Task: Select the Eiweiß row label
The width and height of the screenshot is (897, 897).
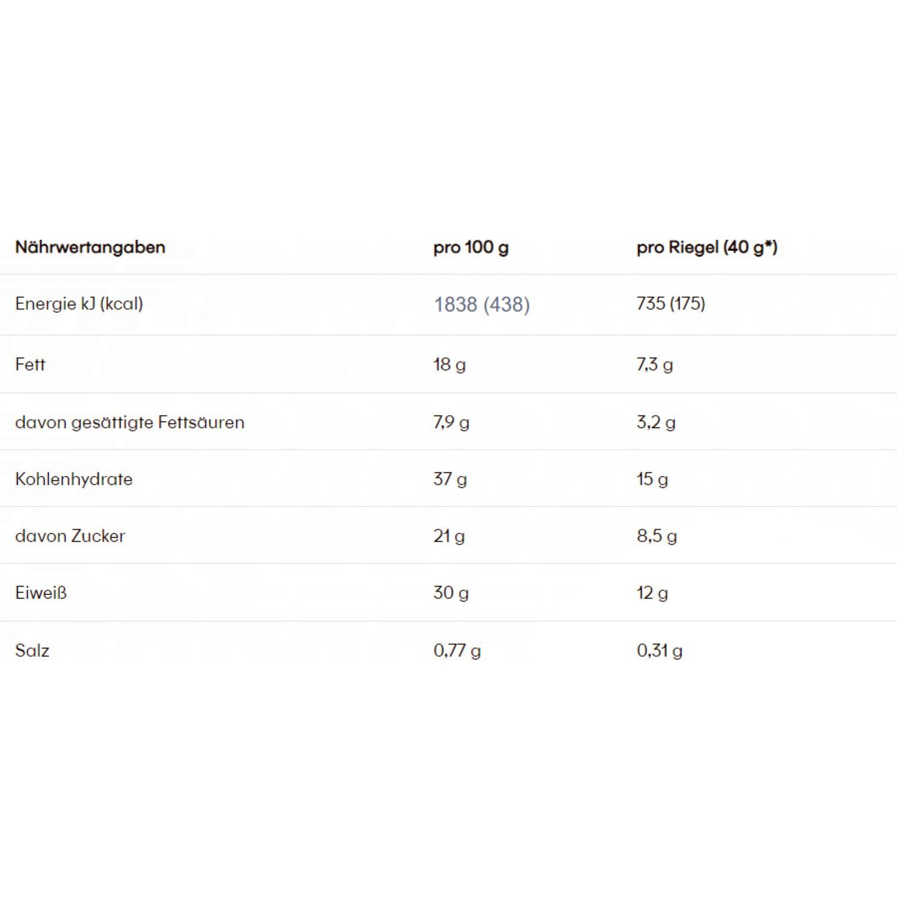Action: click(x=41, y=593)
